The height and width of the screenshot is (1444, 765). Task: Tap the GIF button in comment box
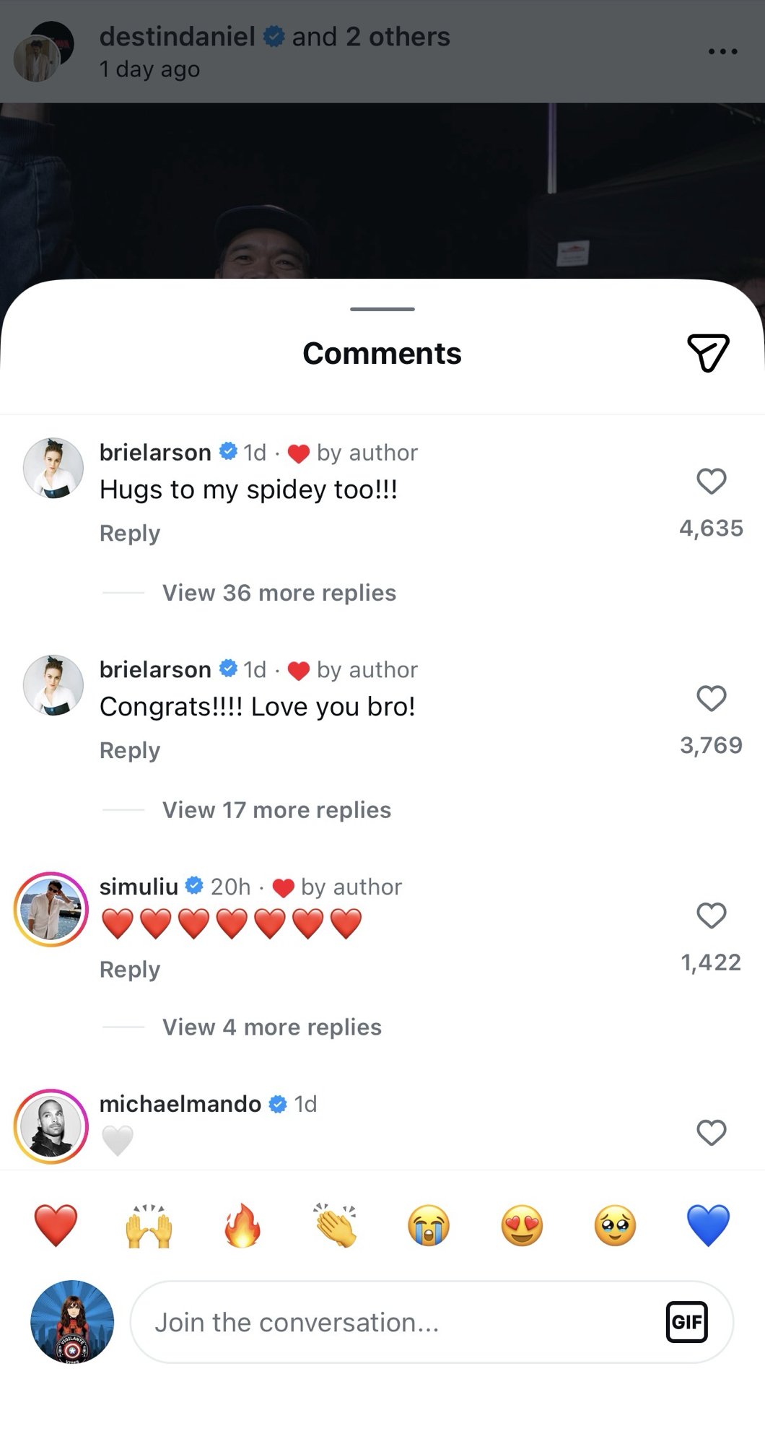tap(686, 1322)
